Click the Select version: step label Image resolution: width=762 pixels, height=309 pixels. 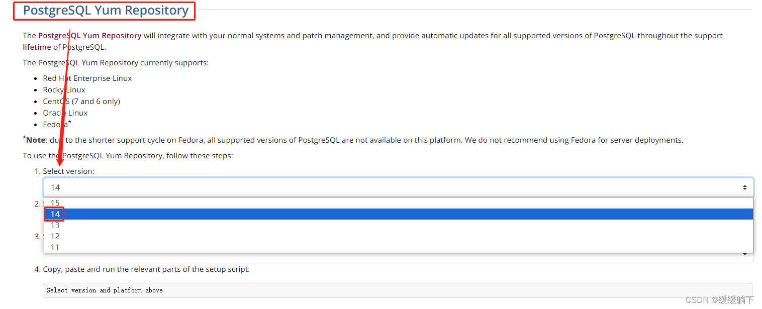pos(68,171)
